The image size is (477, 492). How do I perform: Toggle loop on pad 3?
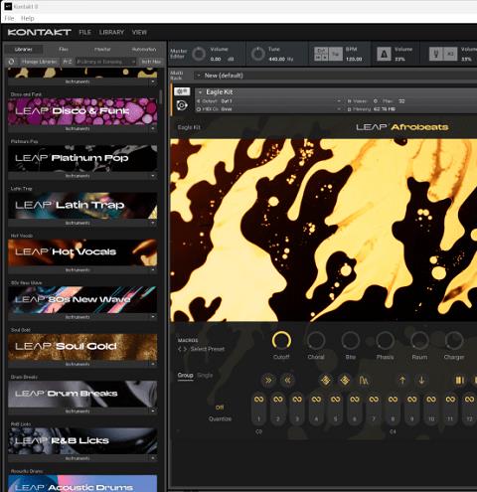[x=297, y=400]
